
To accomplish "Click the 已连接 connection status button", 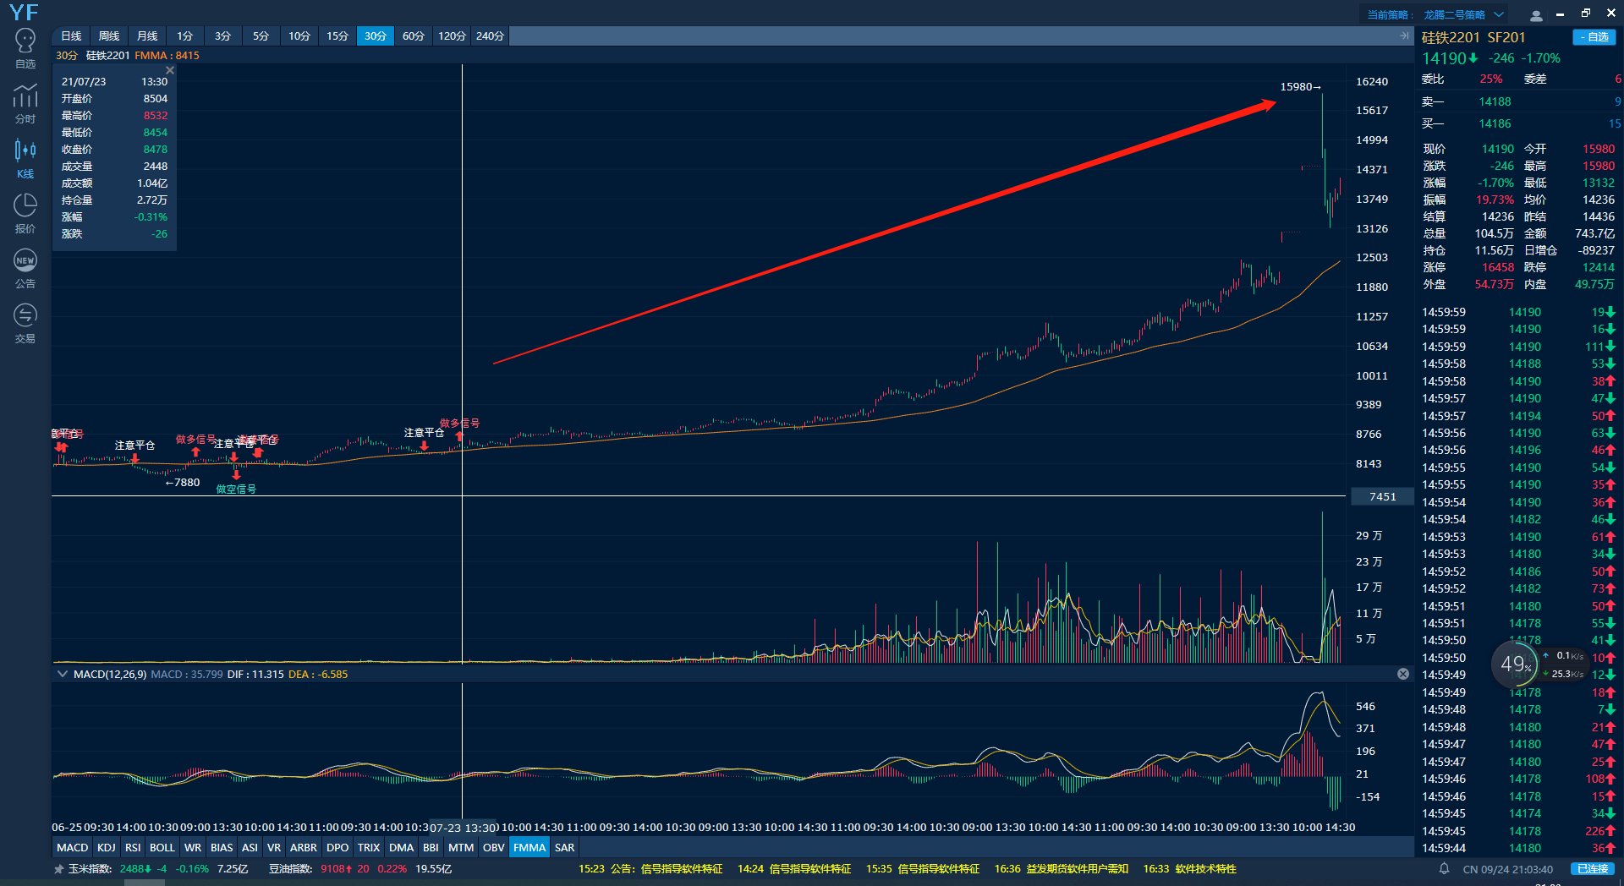I will pos(1593,869).
